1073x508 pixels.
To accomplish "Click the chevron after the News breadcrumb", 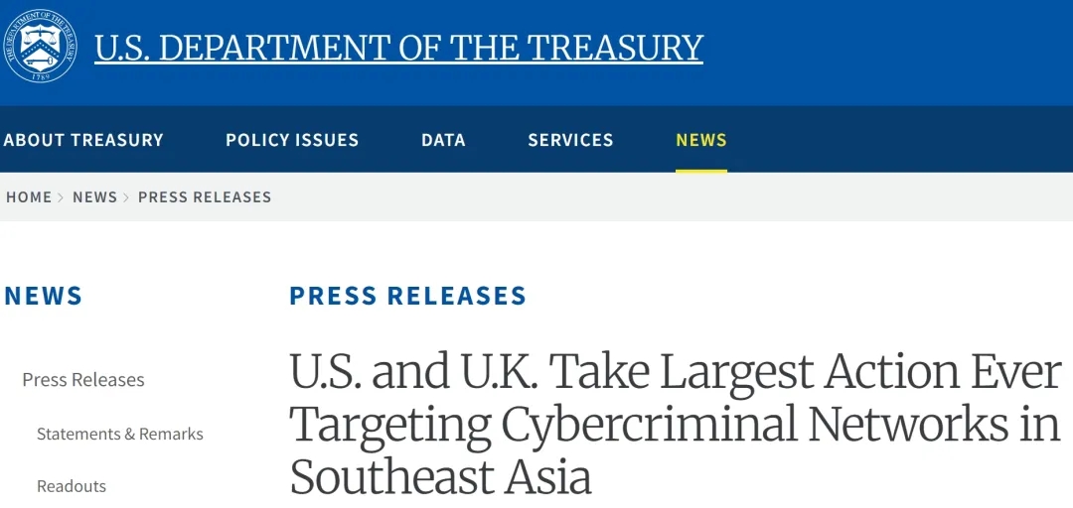I will (127, 197).
